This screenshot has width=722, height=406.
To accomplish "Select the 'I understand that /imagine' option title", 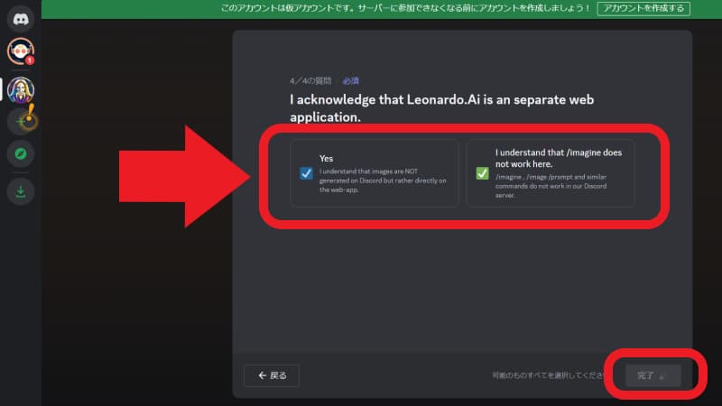I will pyautogui.click(x=559, y=158).
